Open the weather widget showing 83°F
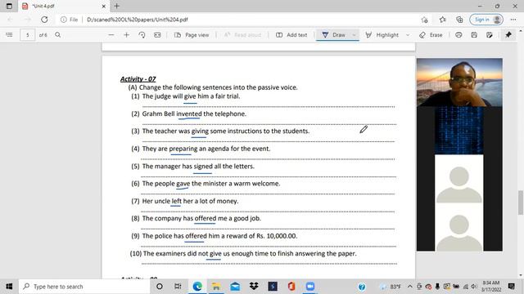 [391, 287]
